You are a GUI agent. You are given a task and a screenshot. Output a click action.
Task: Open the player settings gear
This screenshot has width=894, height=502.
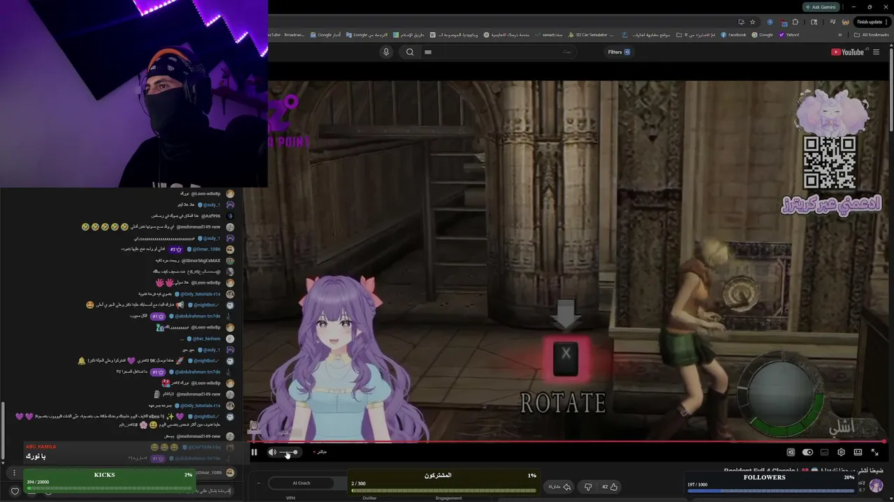841,452
